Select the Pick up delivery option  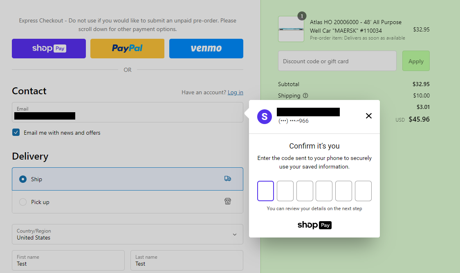(128, 202)
